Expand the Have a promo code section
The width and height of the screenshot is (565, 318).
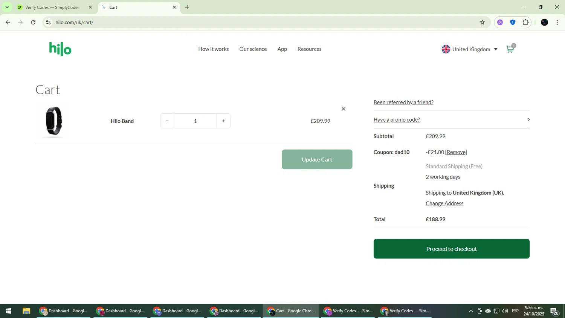pyautogui.click(x=396, y=119)
